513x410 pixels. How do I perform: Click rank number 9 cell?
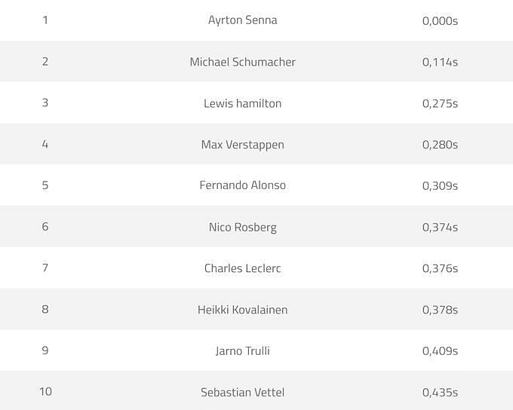coord(45,350)
